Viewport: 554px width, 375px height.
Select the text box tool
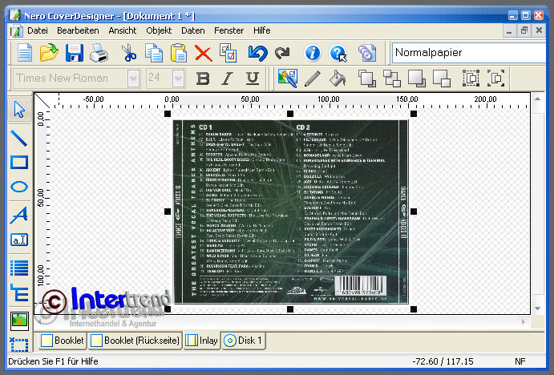tap(19, 240)
